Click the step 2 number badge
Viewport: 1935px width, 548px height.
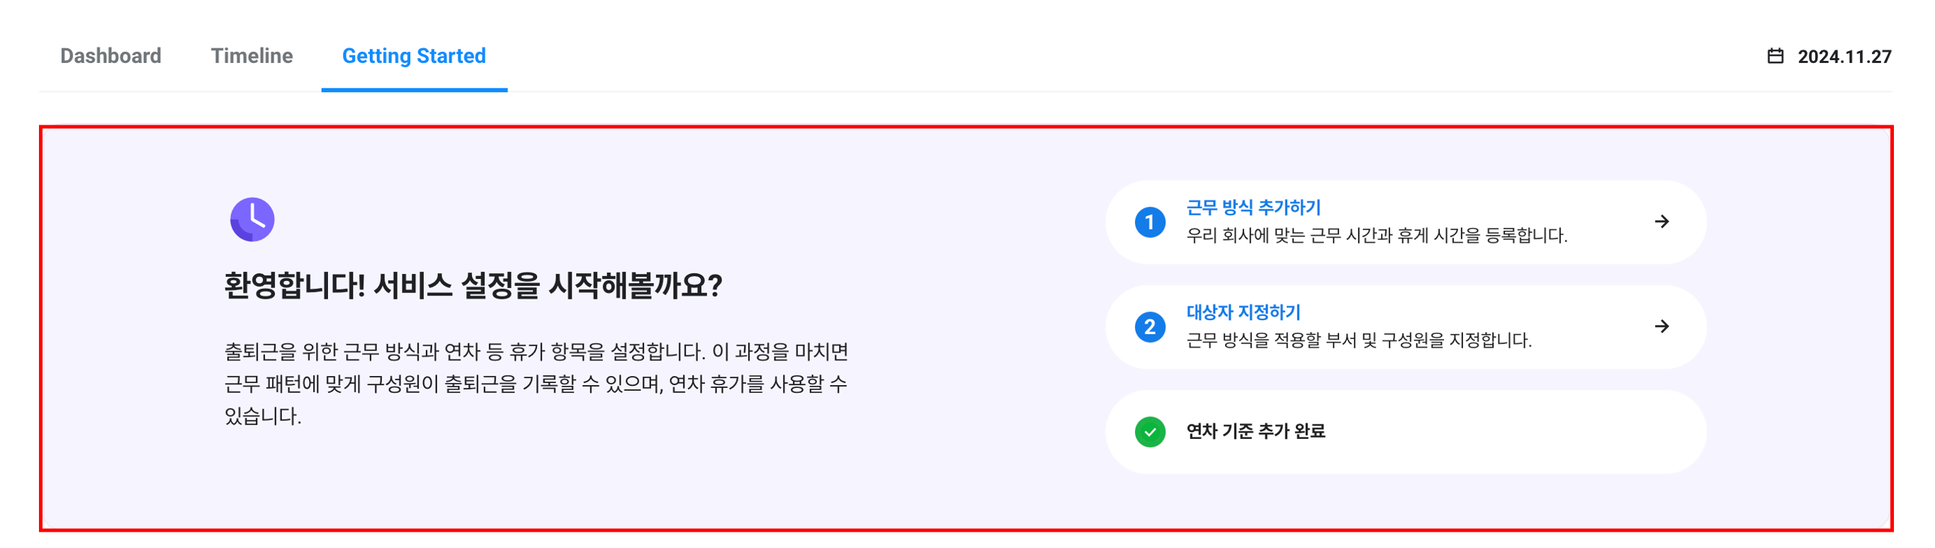click(1150, 327)
